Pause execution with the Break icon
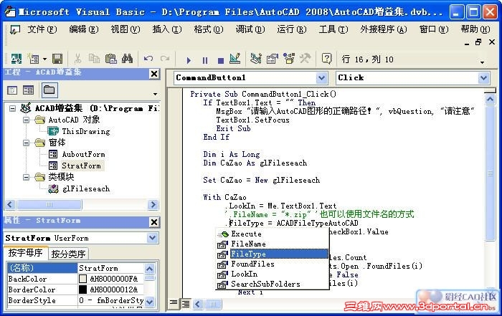This screenshot has width=502, height=316. (x=205, y=59)
